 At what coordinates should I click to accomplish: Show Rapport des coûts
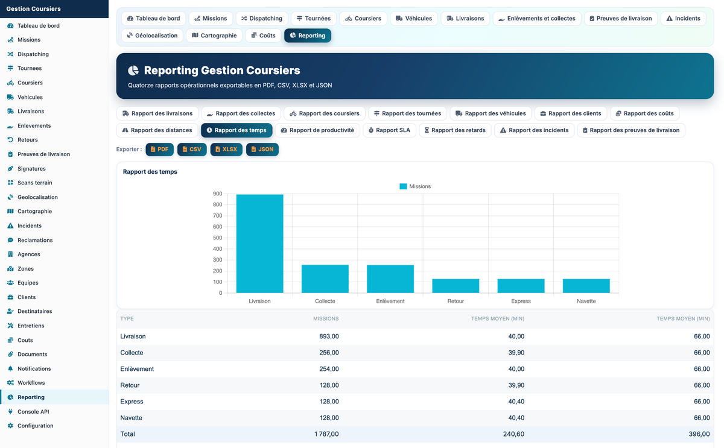[645, 113]
